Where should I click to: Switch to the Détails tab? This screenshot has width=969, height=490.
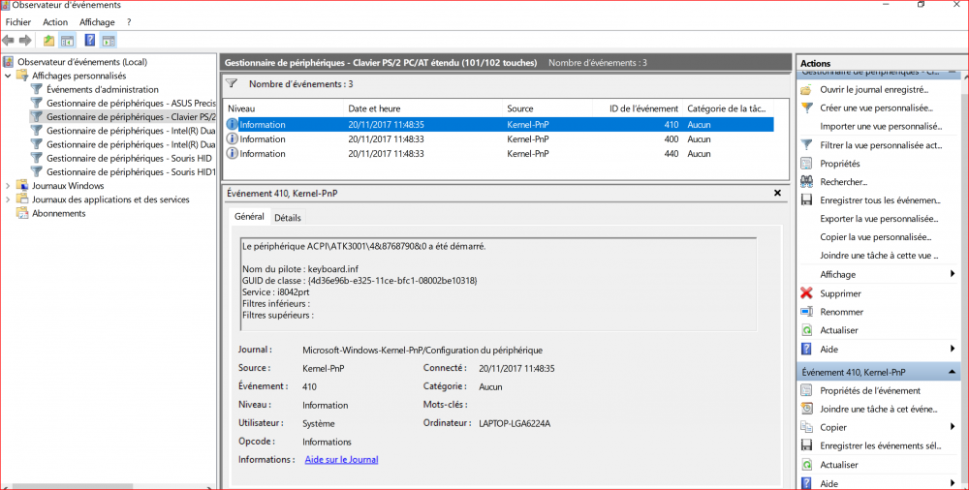point(287,218)
